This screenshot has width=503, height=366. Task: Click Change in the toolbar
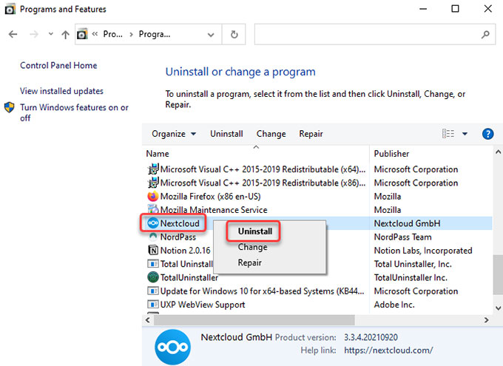pos(271,134)
